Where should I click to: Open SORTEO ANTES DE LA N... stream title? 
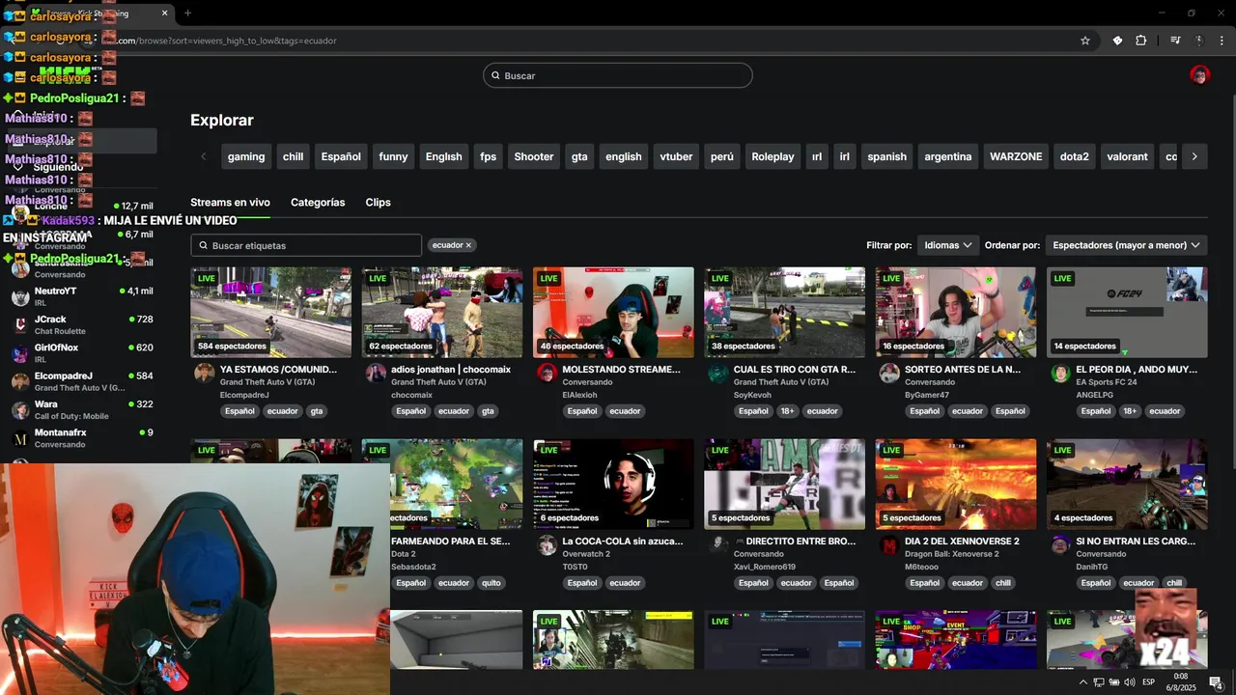962,369
